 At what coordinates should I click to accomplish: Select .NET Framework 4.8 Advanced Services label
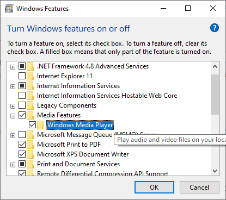pos(93,66)
